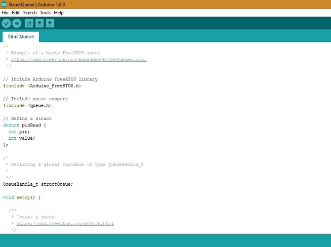The image size is (331, 247).
Task: Open the Help menu
Action: pyautogui.click(x=59, y=13)
